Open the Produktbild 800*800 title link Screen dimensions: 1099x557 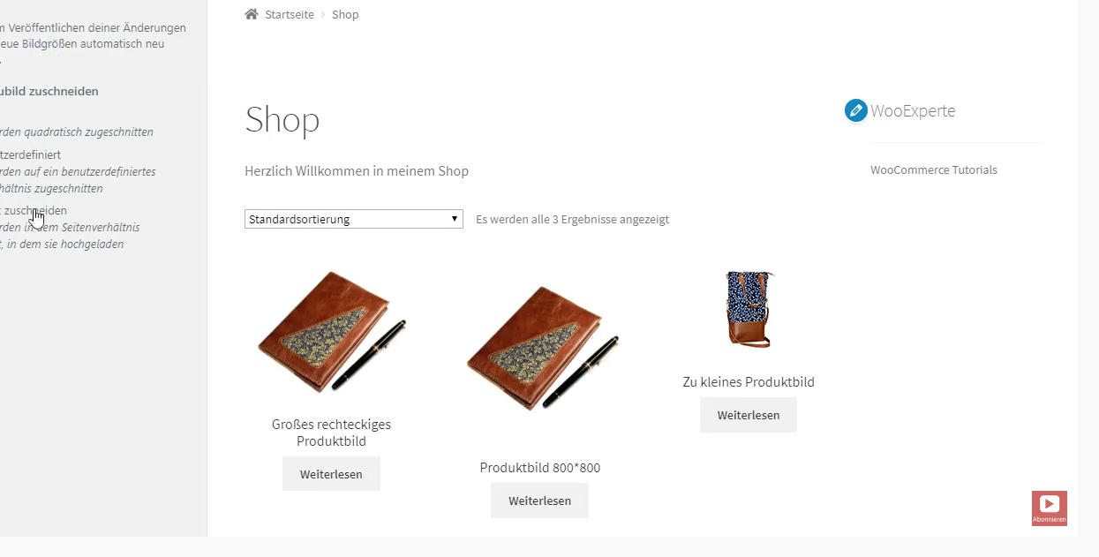coord(540,468)
